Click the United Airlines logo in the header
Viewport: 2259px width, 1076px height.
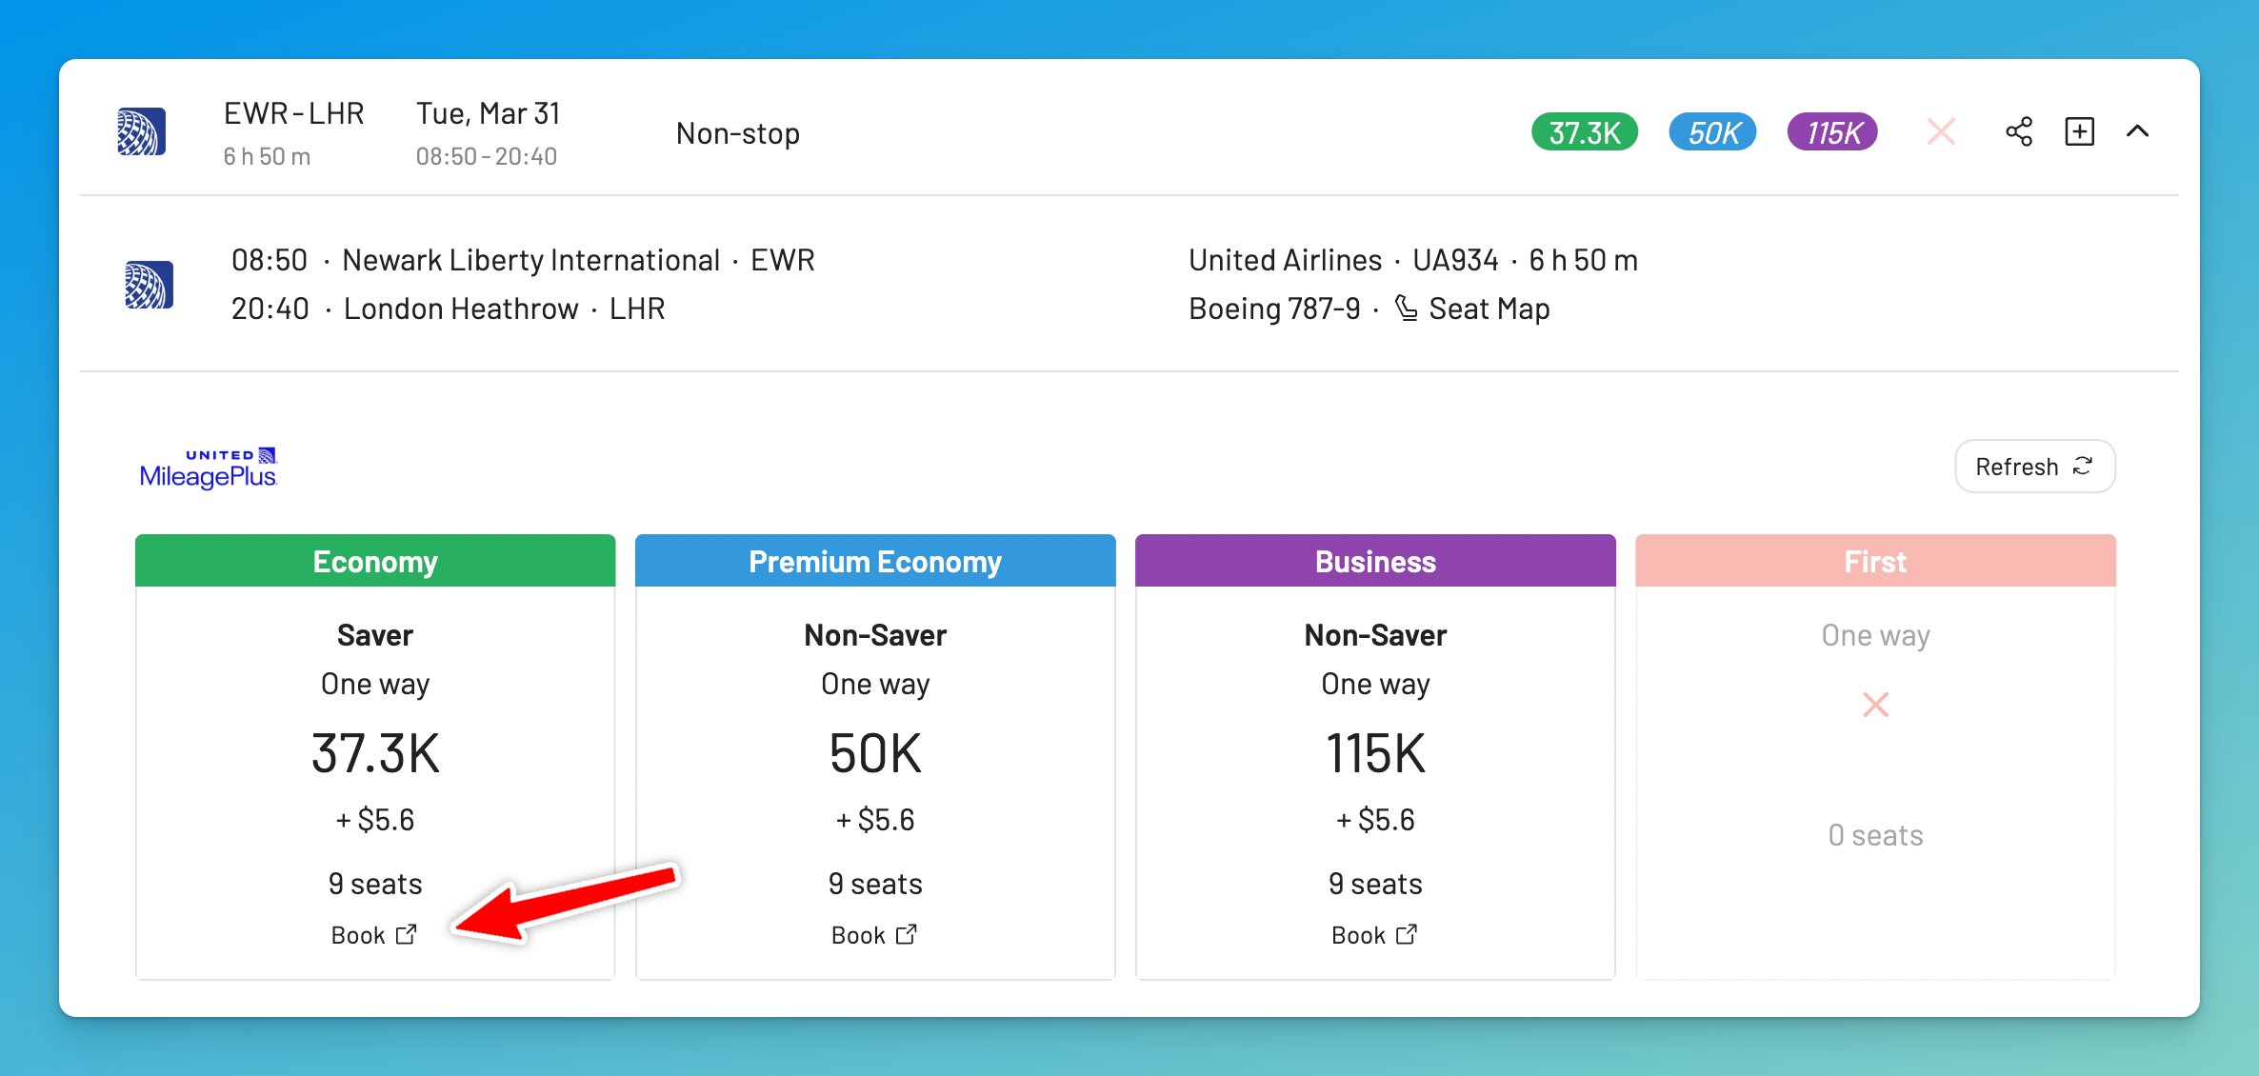tap(141, 130)
